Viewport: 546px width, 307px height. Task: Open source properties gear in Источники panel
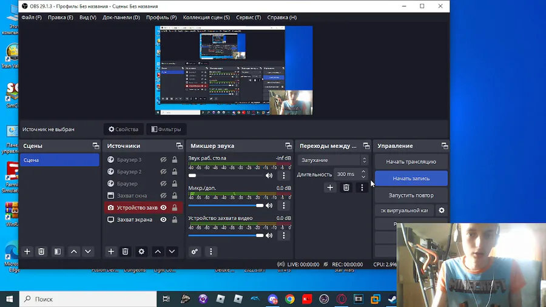pos(141,251)
